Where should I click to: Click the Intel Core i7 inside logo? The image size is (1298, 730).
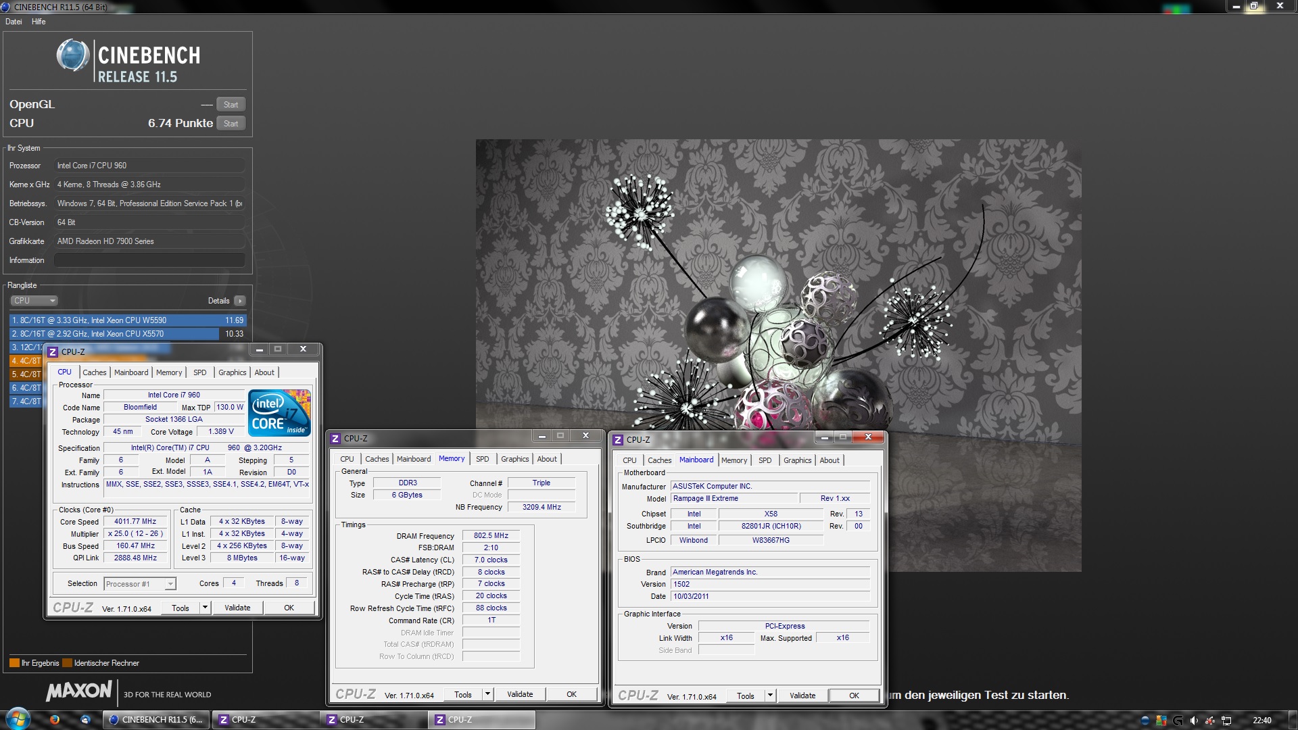click(x=279, y=412)
